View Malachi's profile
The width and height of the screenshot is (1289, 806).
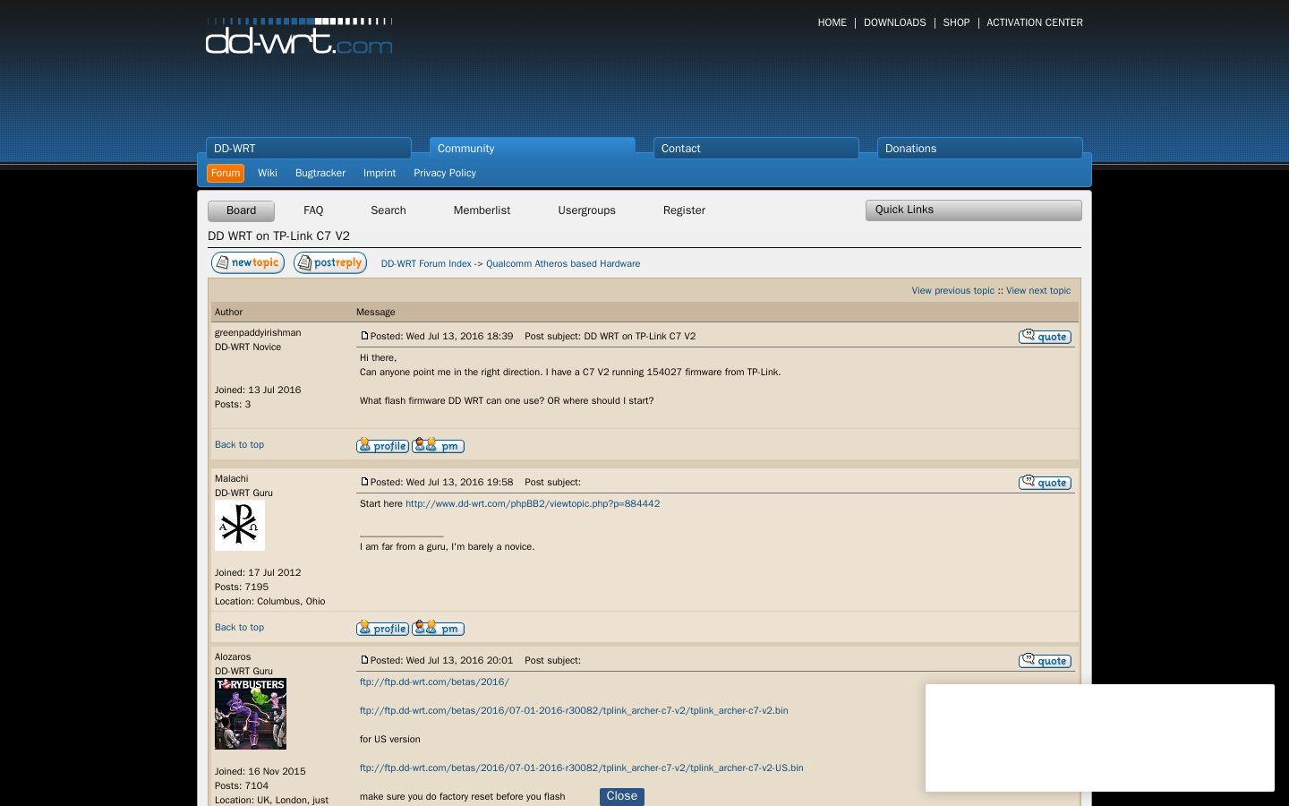pyautogui.click(x=382, y=628)
